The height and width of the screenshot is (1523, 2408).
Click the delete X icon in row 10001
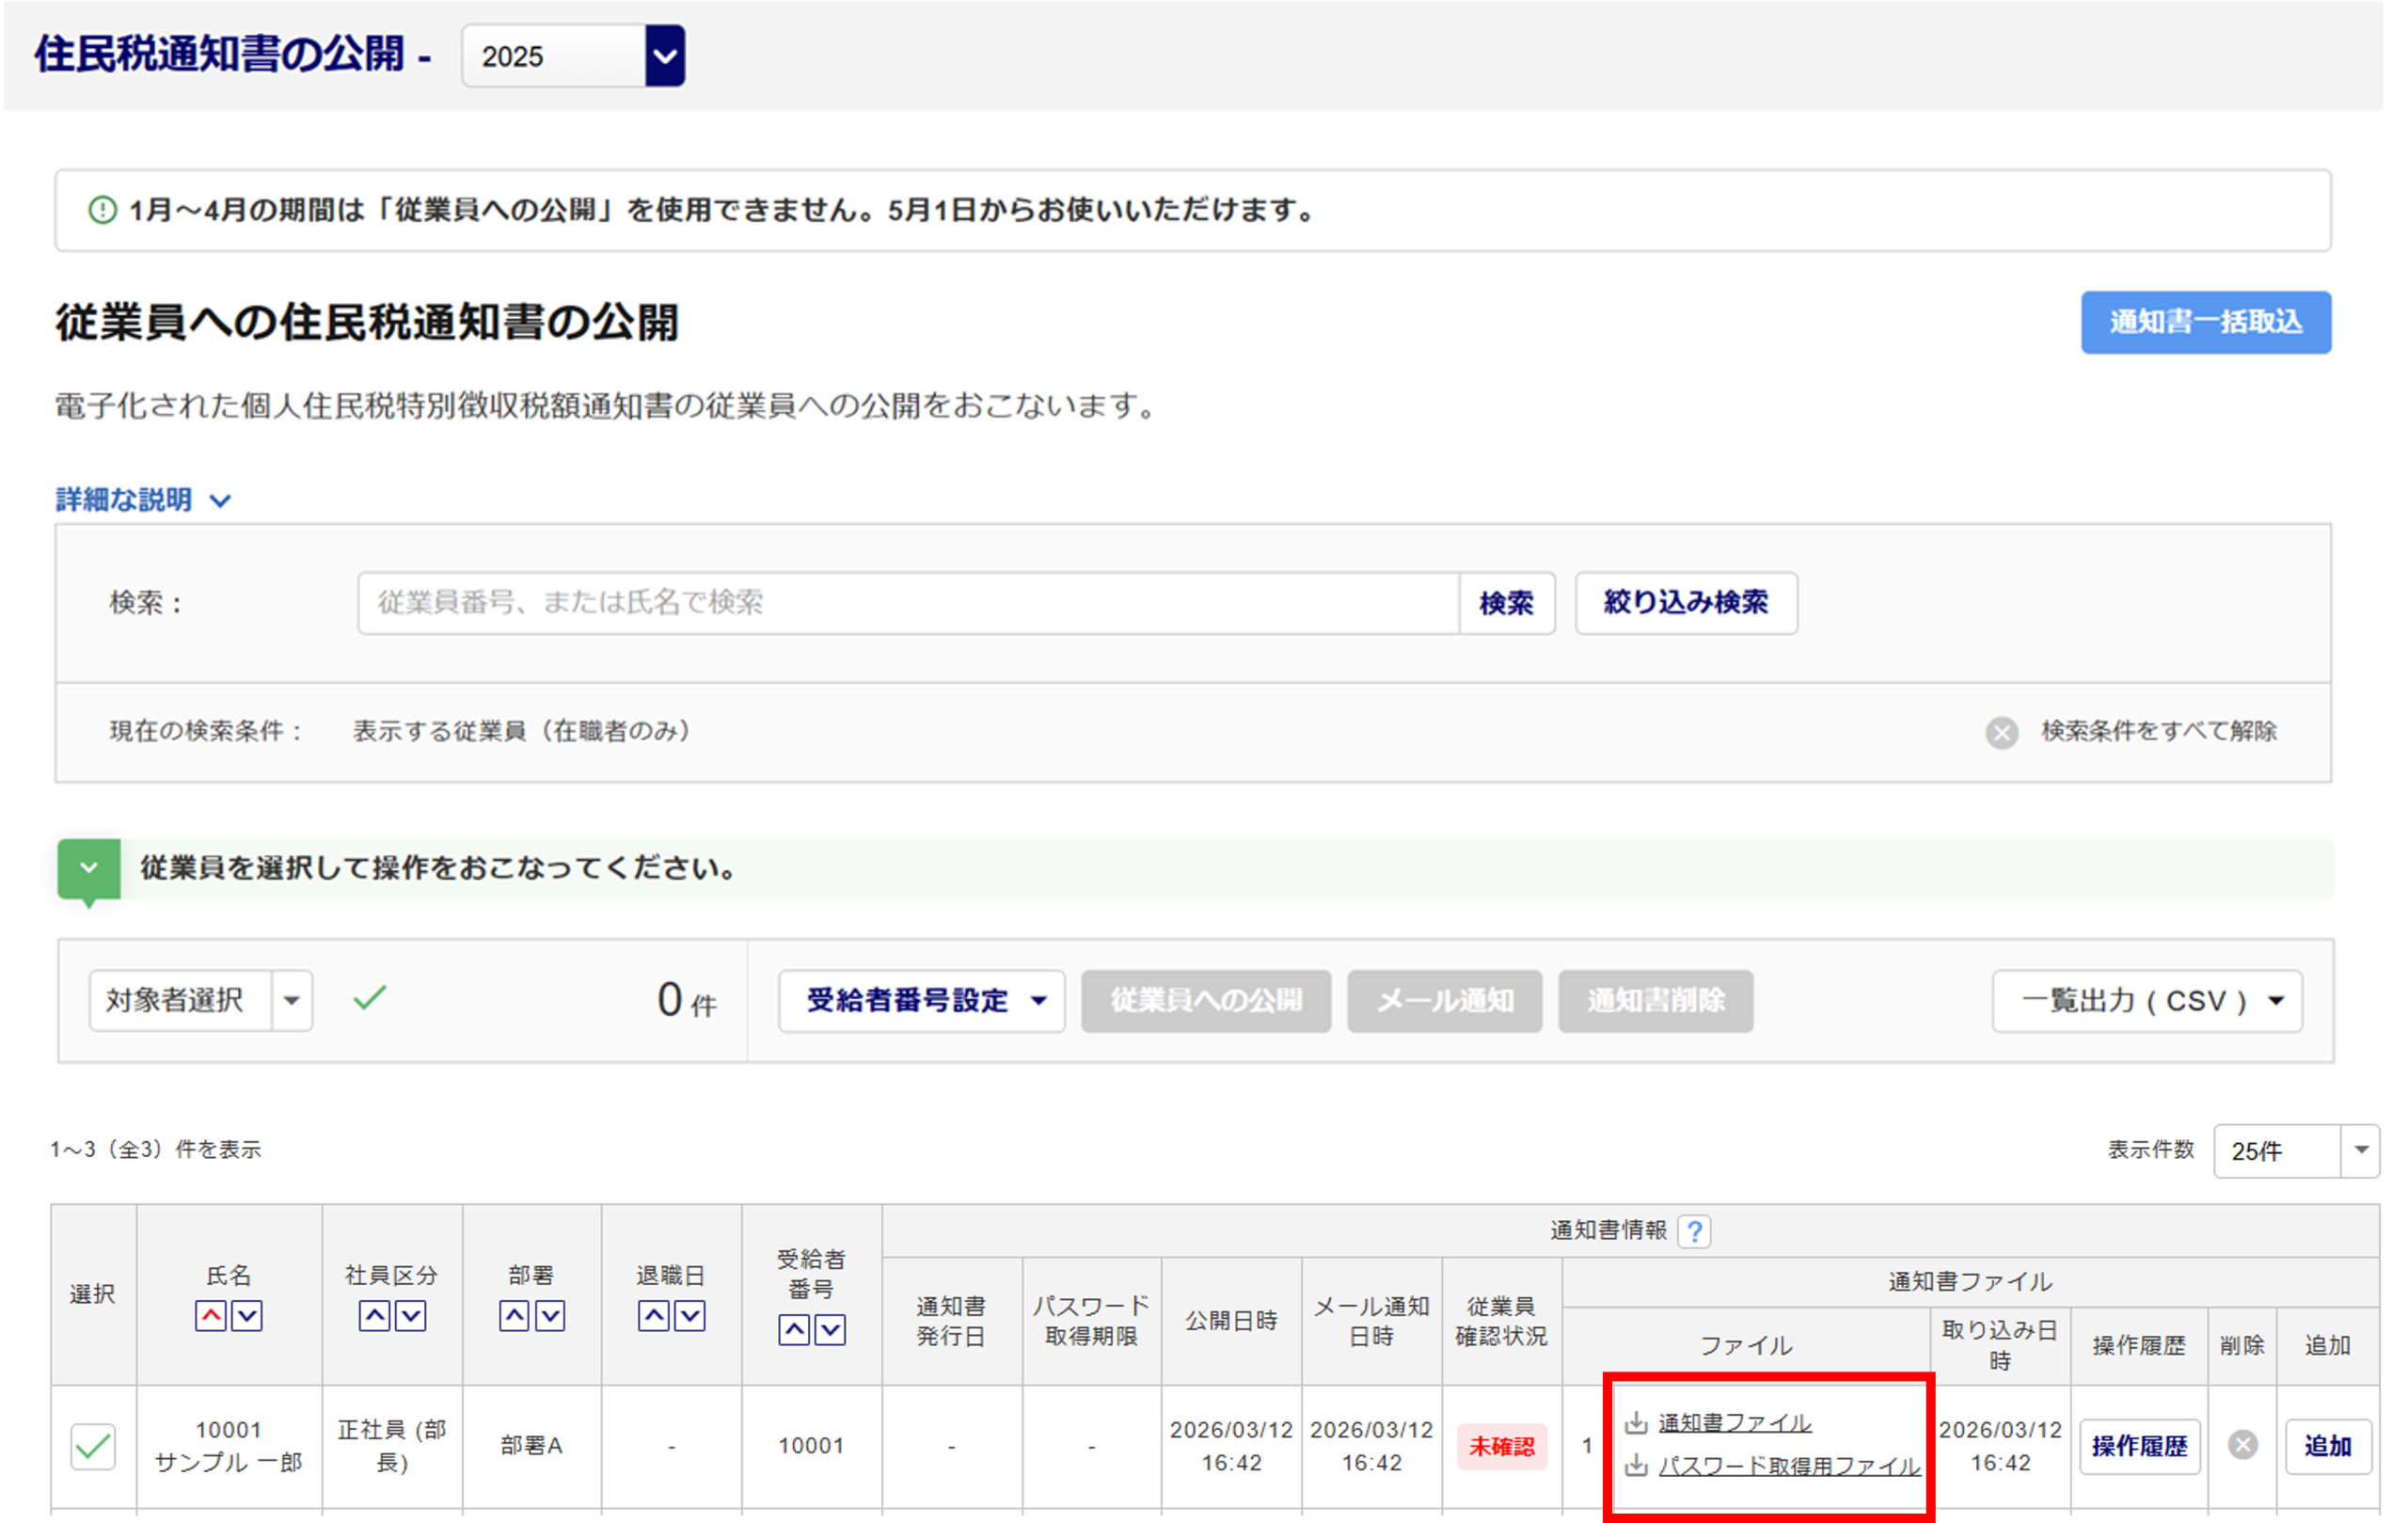click(2243, 1445)
